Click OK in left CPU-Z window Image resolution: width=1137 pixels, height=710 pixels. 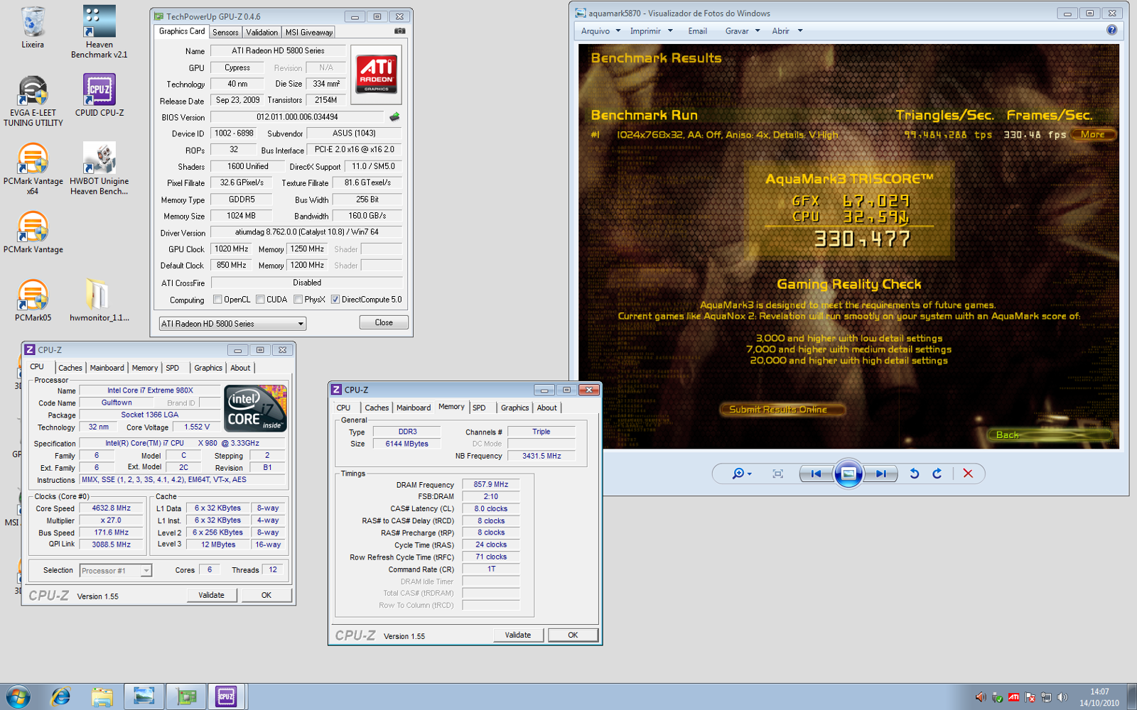(x=266, y=595)
